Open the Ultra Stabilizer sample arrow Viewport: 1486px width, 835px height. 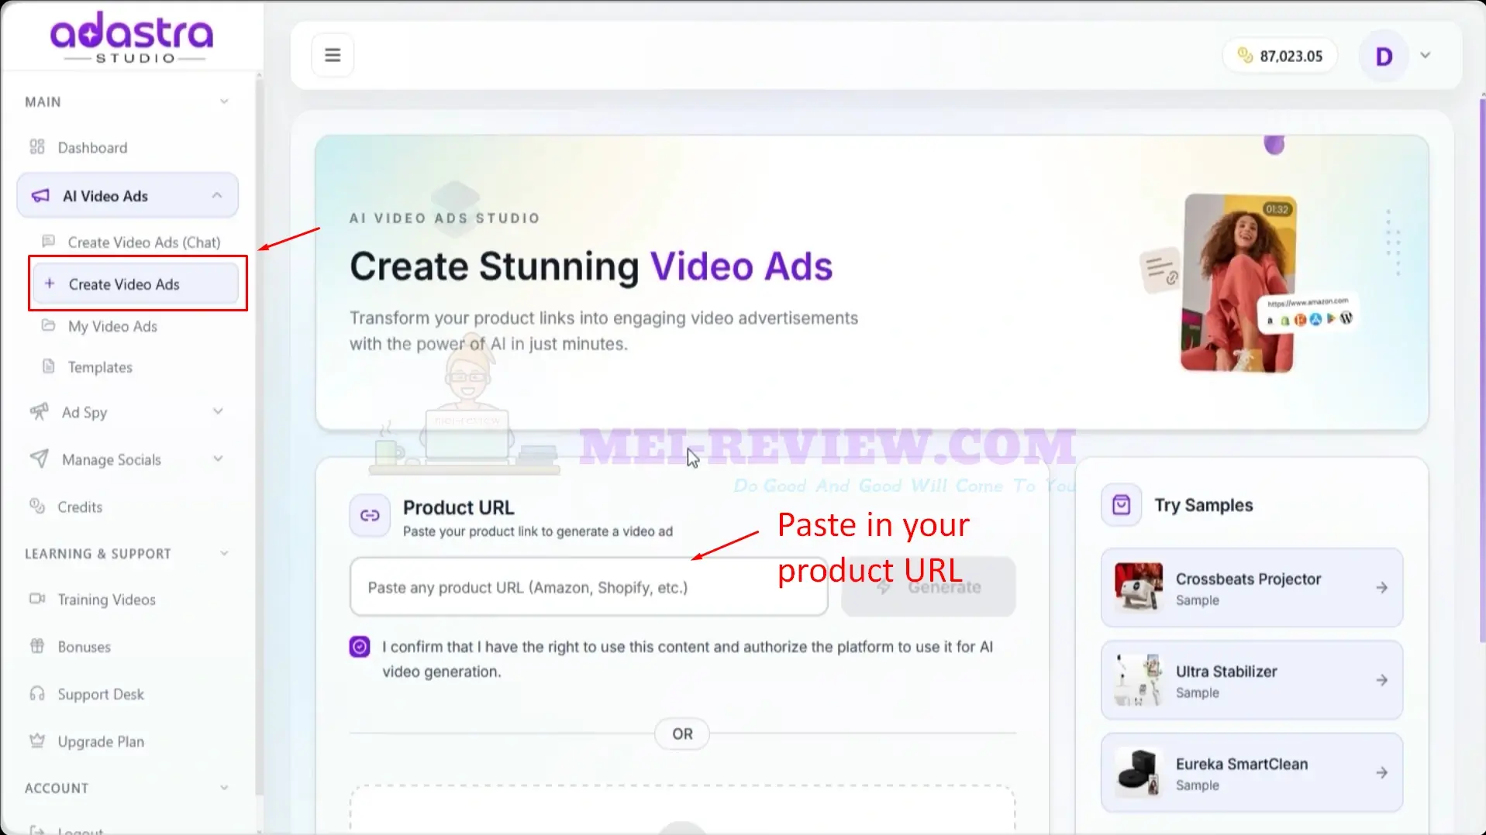tap(1381, 680)
